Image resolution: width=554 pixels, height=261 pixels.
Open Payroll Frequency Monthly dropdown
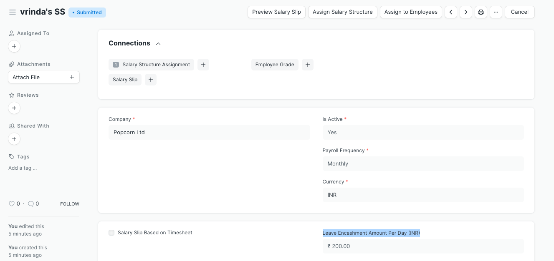422,163
